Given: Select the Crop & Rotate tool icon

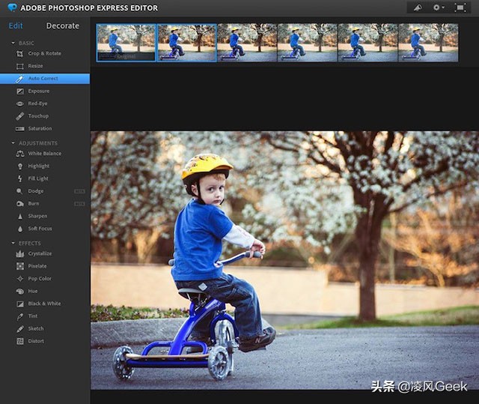Looking at the screenshot, I should point(20,54).
